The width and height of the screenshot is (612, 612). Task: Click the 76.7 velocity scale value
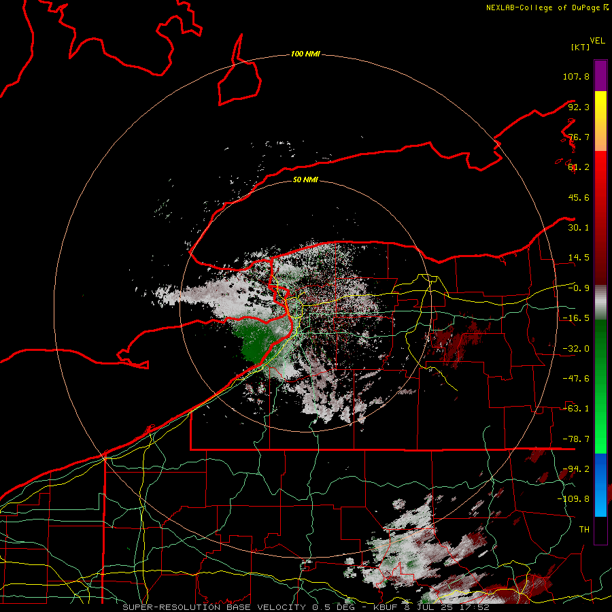click(x=579, y=137)
